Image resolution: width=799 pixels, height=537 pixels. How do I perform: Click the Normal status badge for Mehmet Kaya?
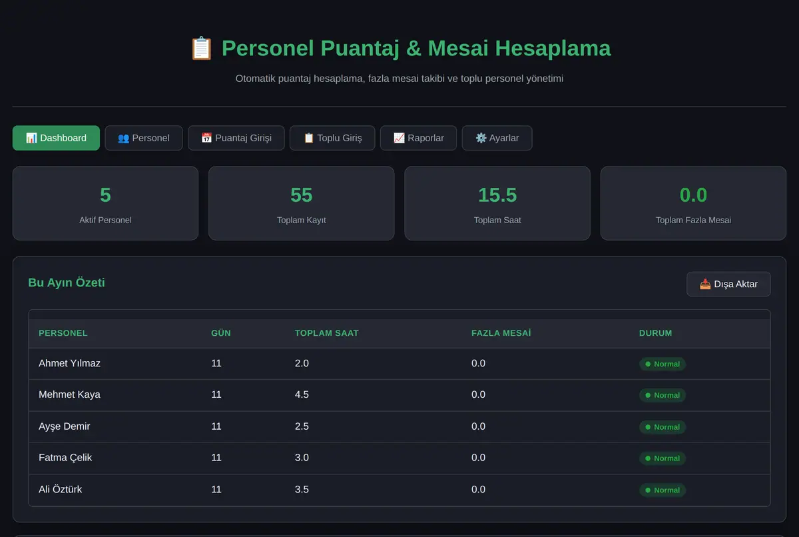663,395
